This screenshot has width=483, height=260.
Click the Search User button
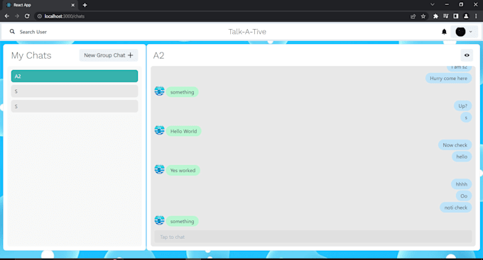click(x=28, y=32)
